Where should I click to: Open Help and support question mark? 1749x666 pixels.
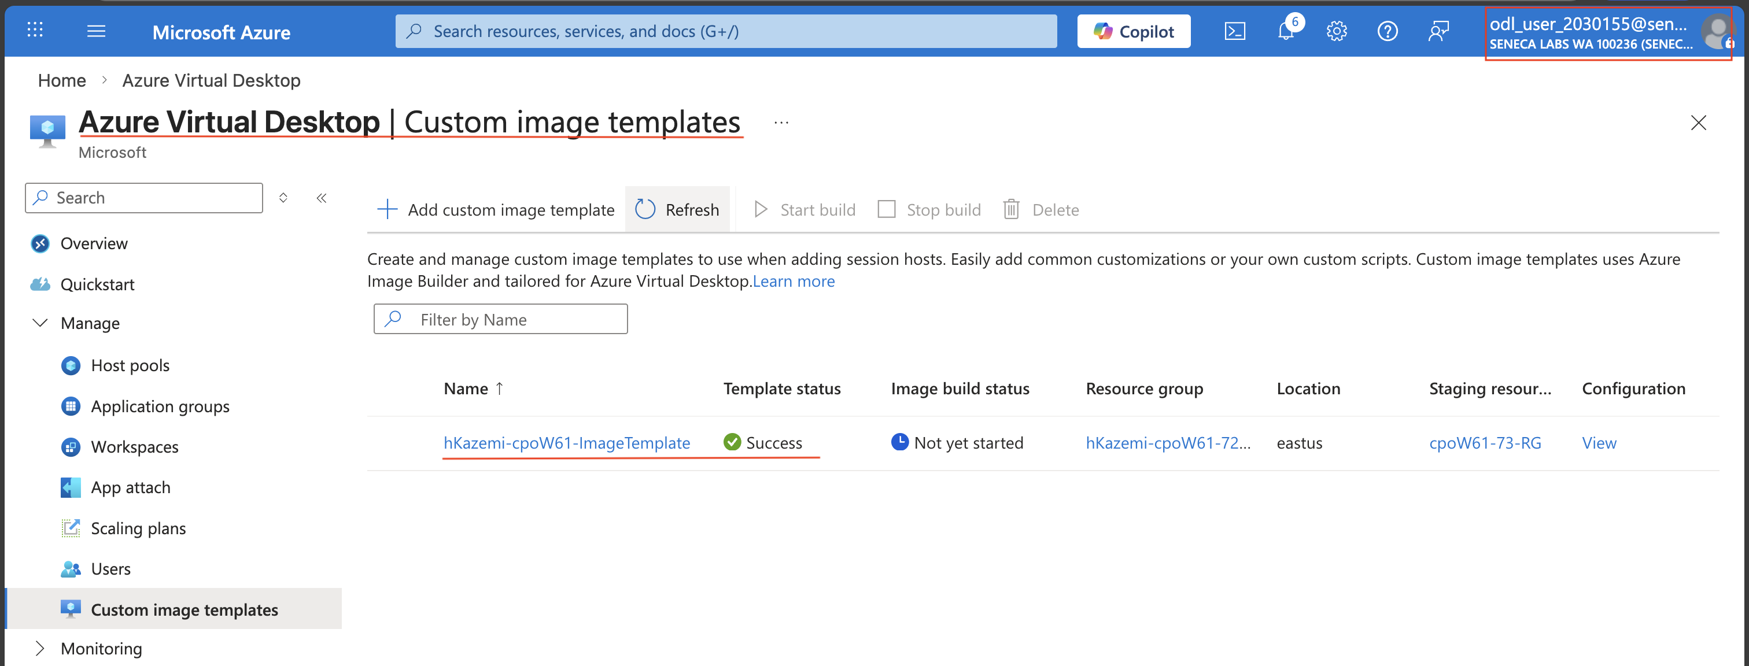[1387, 31]
